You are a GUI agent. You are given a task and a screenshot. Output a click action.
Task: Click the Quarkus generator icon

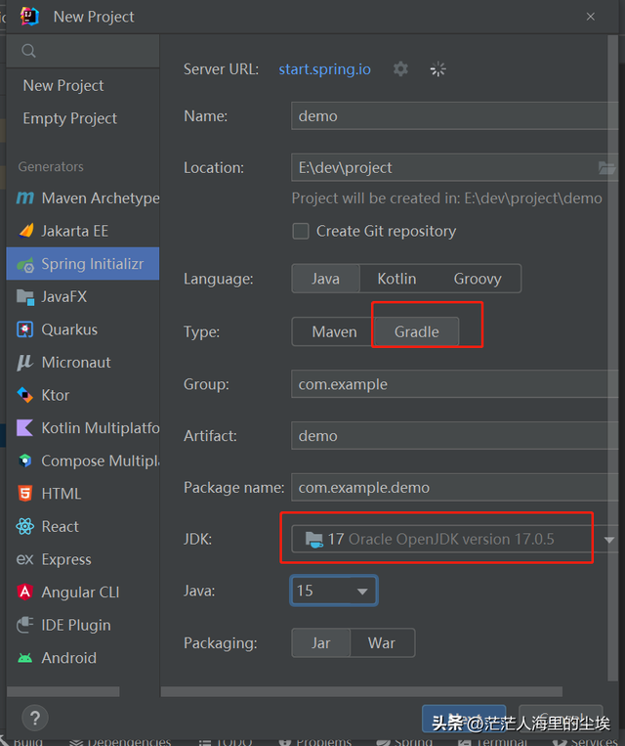click(25, 329)
